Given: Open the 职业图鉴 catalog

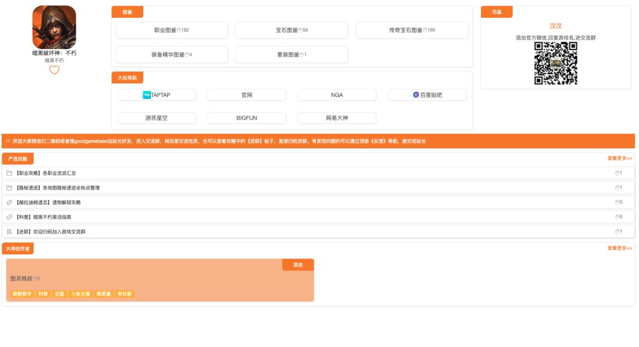Looking at the screenshot, I should tap(172, 30).
